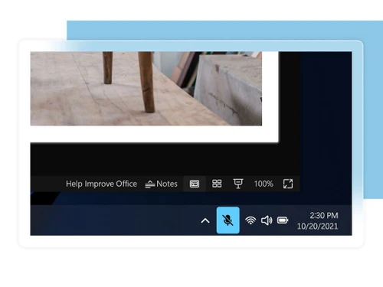Open Slide Sorter view icon
Viewport: 383px width, 287px height.
coord(217,184)
